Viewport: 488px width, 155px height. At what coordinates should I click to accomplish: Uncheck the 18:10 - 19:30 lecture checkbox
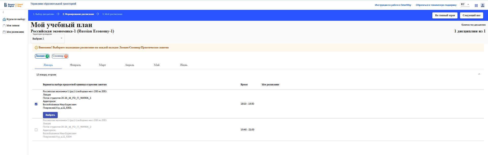(x=36, y=104)
